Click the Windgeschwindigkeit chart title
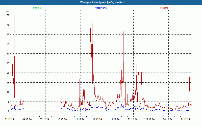The height and width of the screenshot is (126, 202). (x=103, y=2)
